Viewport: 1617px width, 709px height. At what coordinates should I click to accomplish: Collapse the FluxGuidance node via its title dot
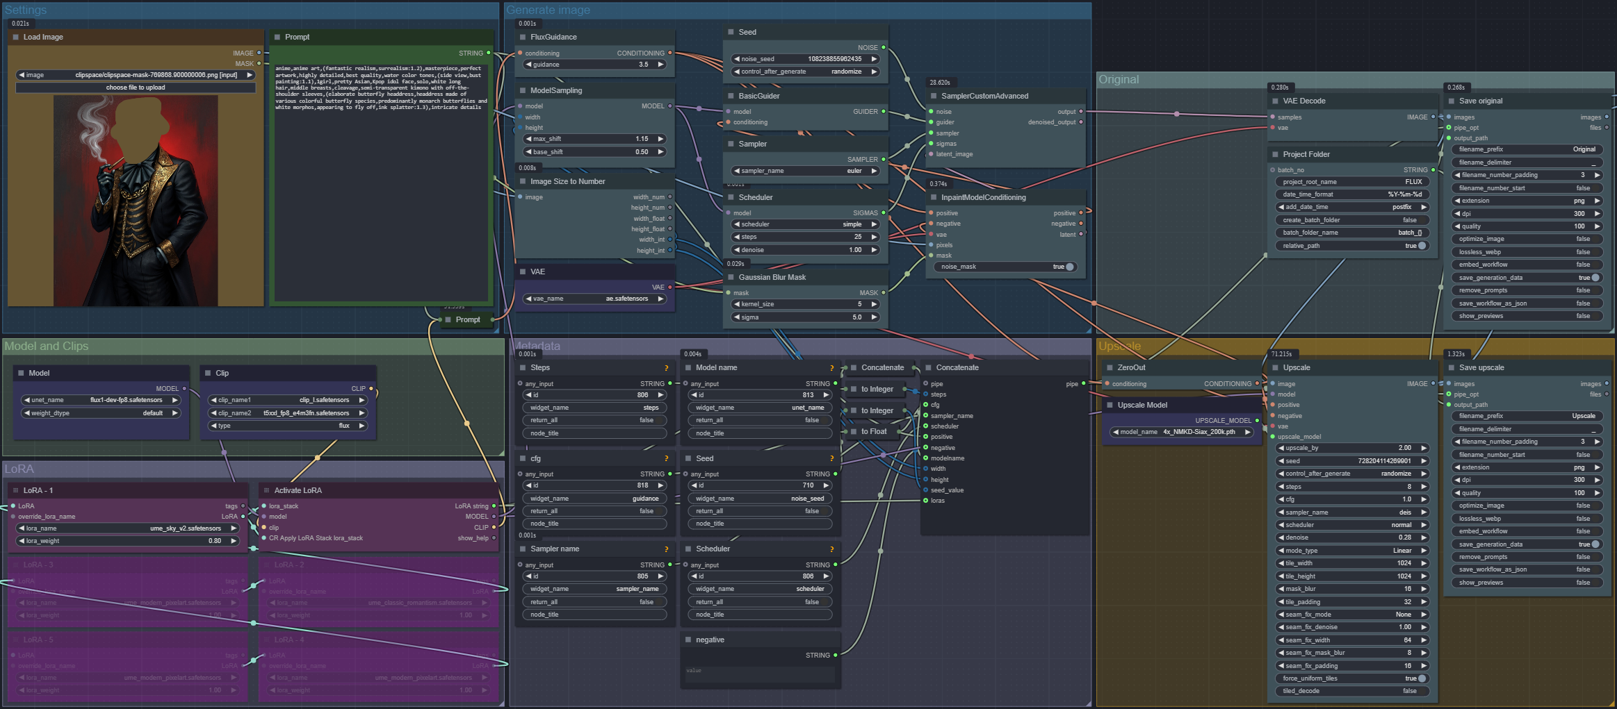click(523, 37)
